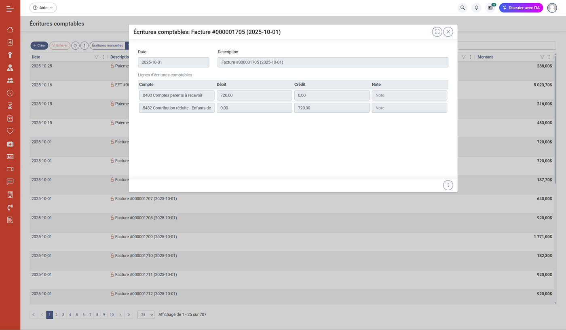Refresh the entries list with circular arrow icon

point(76,45)
